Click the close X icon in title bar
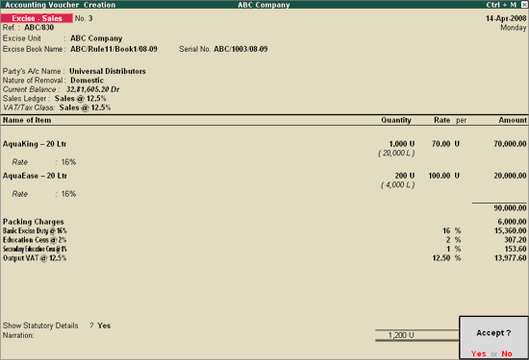 524,5
